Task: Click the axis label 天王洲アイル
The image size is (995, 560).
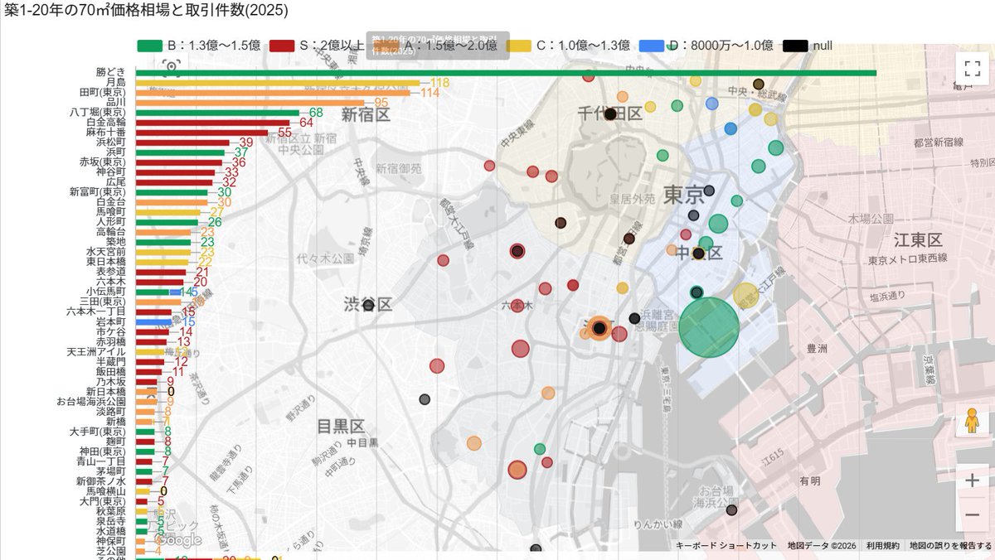Action: pyautogui.click(x=97, y=351)
